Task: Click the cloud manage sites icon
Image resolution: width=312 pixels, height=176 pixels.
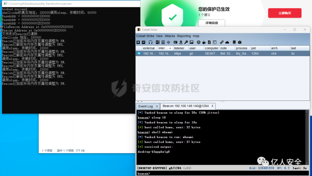Action: point(227,42)
